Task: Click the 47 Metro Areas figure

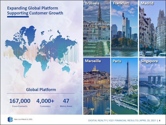Action: 65,101
